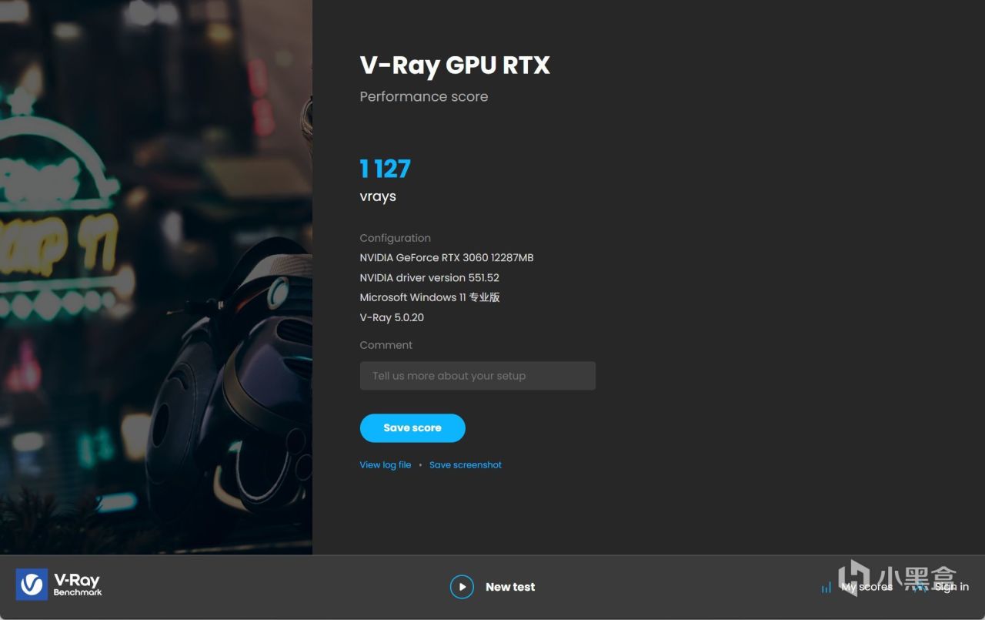The height and width of the screenshot is (620, 985).
Task: Click the Sign in user icon
Action: [920, 587]
